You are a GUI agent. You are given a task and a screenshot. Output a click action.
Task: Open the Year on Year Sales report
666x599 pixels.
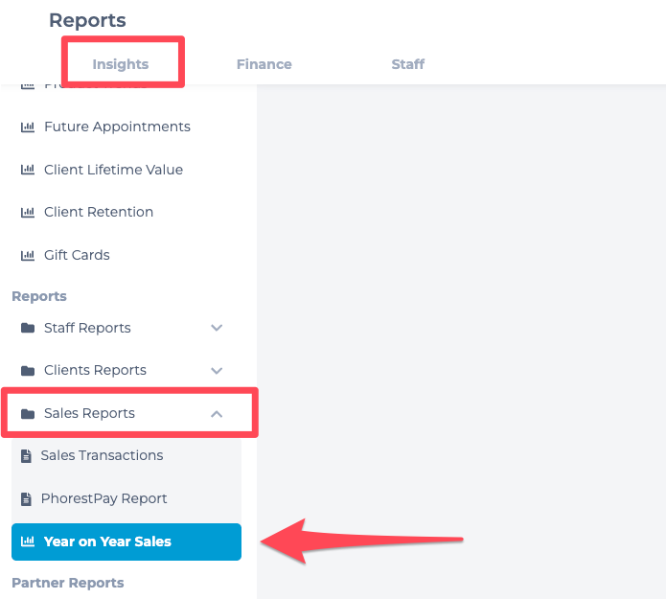click(126, 541)
